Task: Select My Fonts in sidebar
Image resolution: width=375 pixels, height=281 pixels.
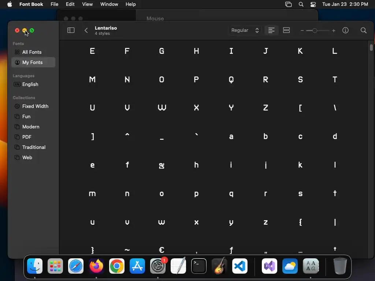Action: [33, 62]
